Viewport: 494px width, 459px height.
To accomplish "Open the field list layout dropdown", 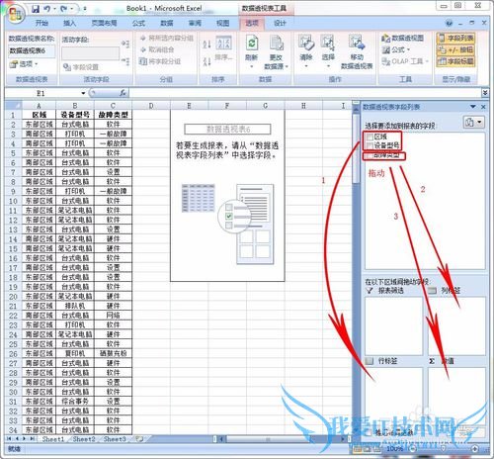I will tap(474, 123).
